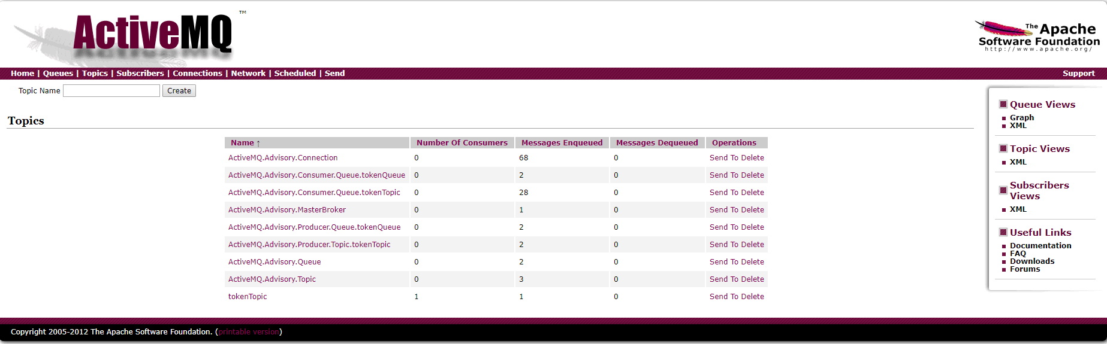Send To the tokenTopic topic
Image resolution: width=1107 pixels, height=344 pixels.
724,297
